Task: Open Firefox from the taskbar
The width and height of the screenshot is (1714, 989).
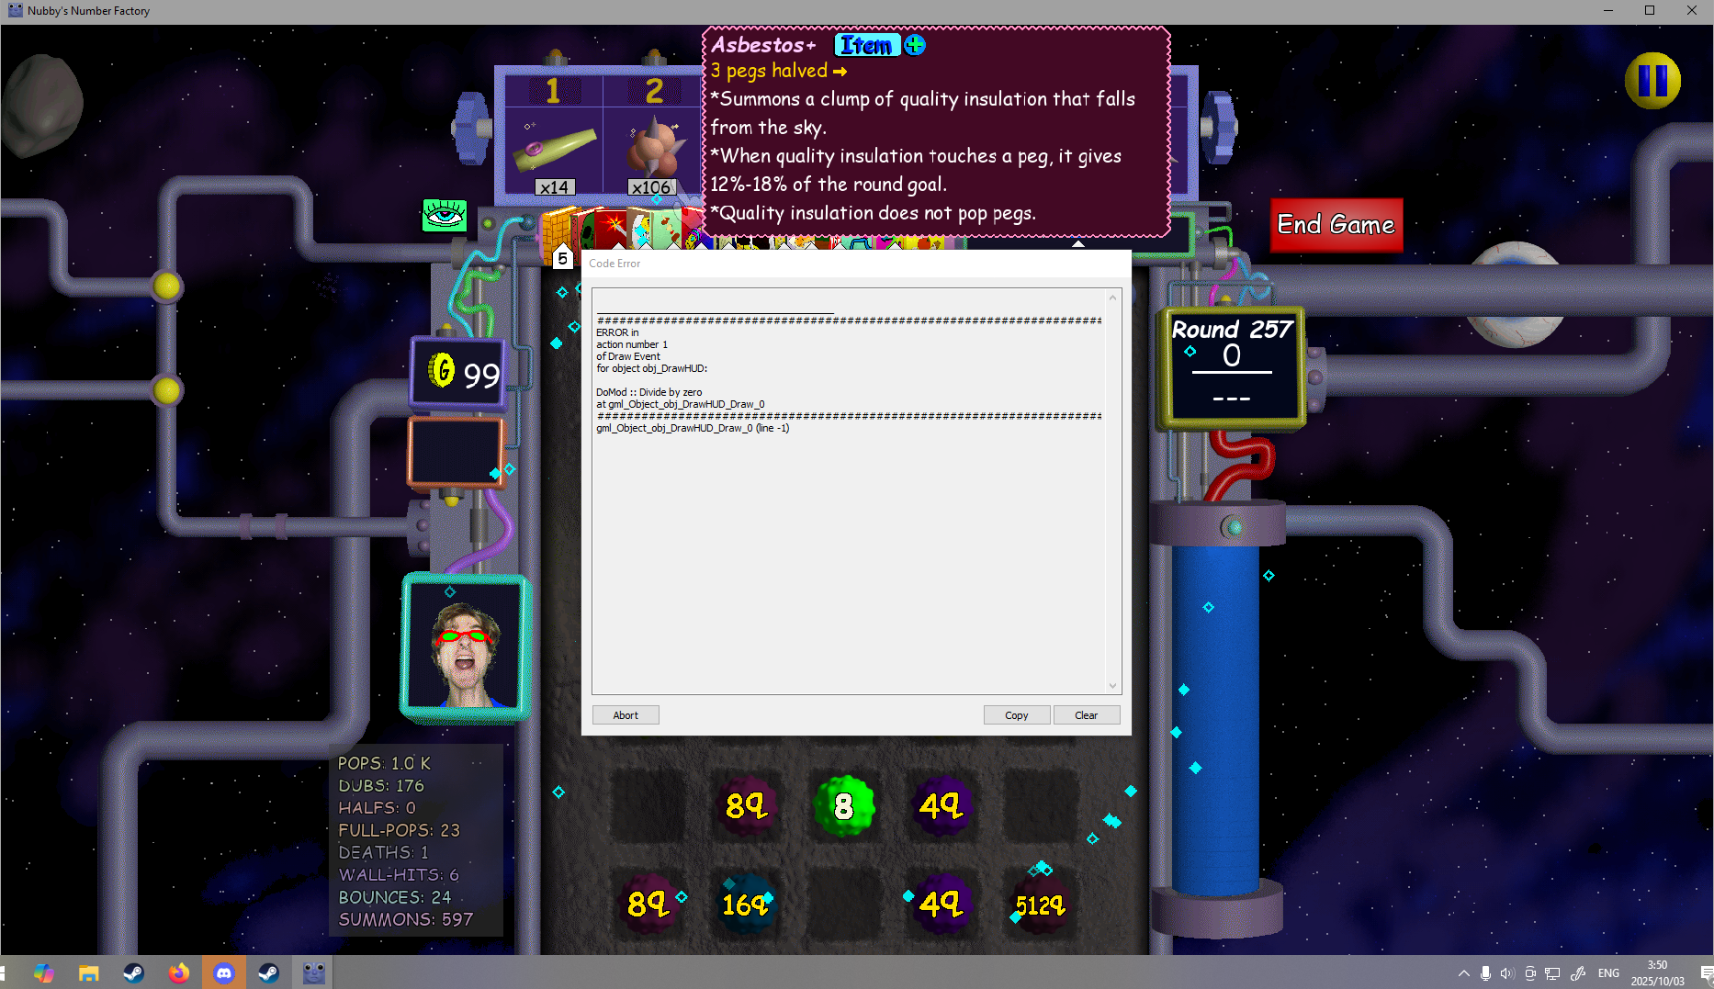Action: [179, 972]
